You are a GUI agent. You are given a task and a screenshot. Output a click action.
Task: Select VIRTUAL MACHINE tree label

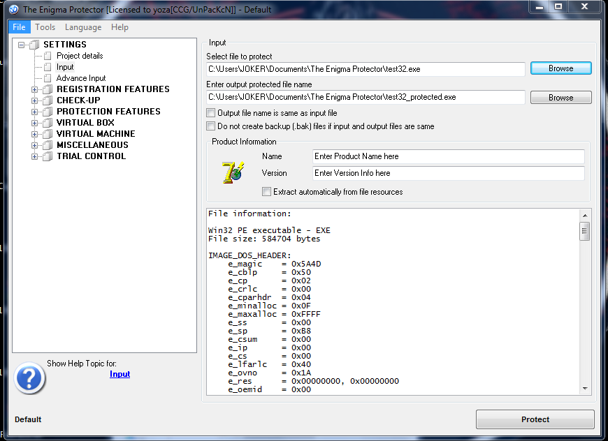[96, 134]
